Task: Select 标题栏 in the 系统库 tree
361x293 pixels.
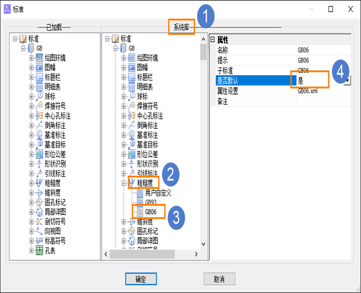Action: [145, 77]
